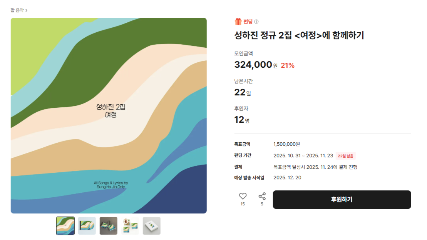The width and height of the screenshot is (427, 240).
Task: Click the heart like icon
Action: click(x=243, y=196)
